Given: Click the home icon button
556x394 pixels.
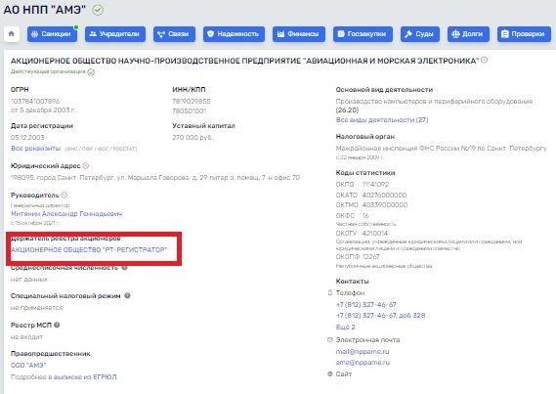Looking at the screenshot, I should pos(12,34).
